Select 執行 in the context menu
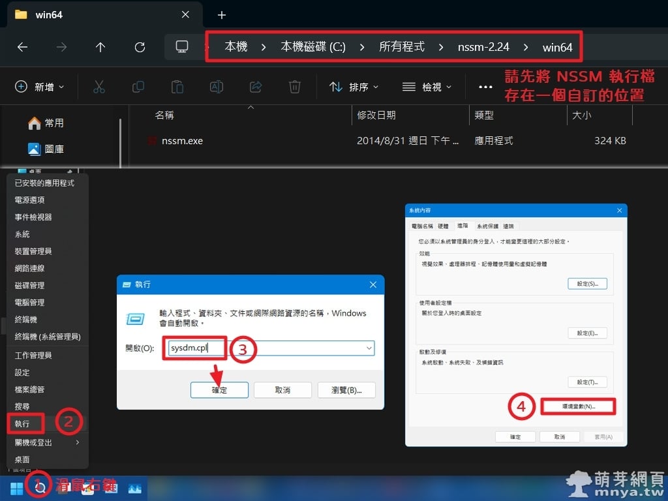Image resolution: width=668 pixels, height=501 pixels. point(22,423)
